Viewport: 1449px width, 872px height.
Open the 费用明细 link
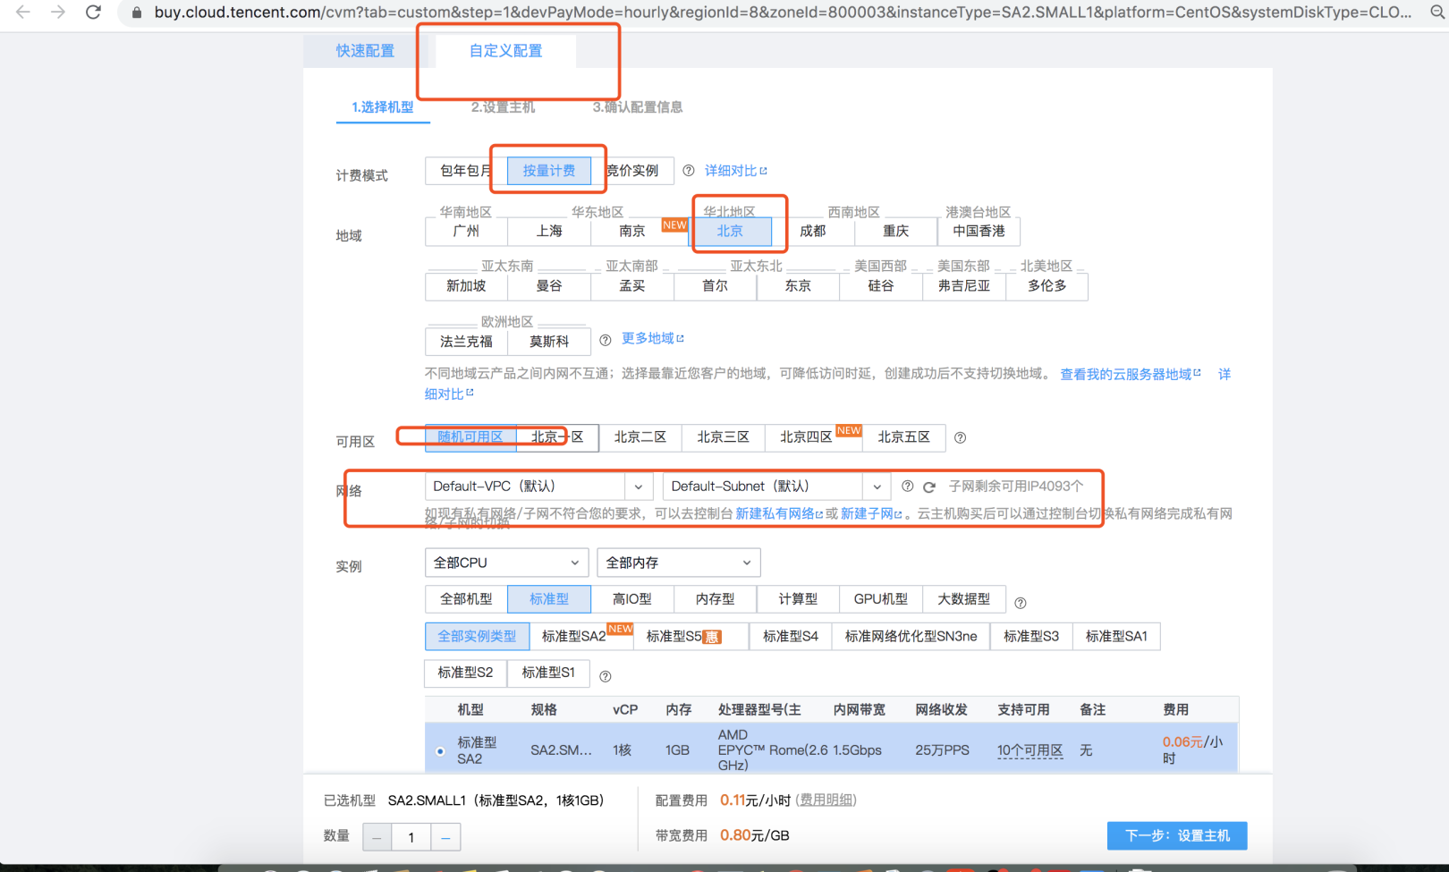click(x=826, y=800)
